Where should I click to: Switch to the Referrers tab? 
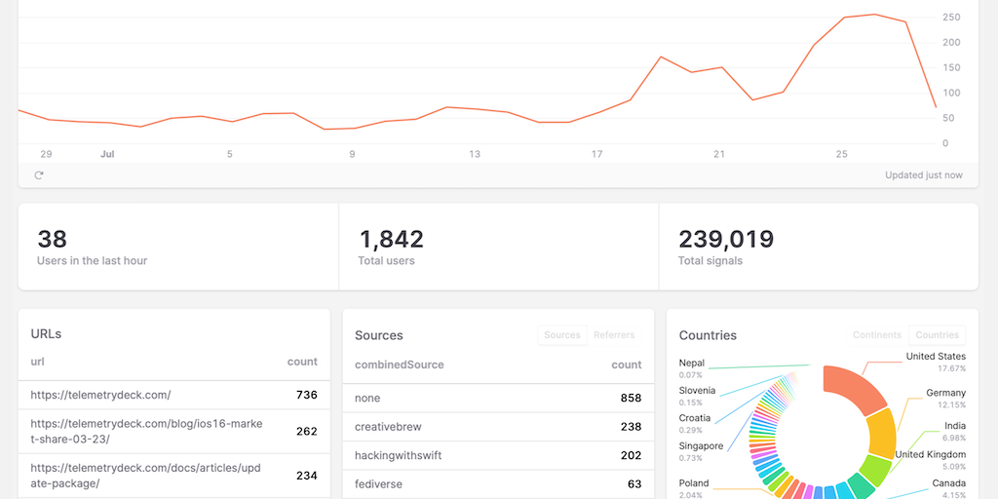(x=614, y=335)
